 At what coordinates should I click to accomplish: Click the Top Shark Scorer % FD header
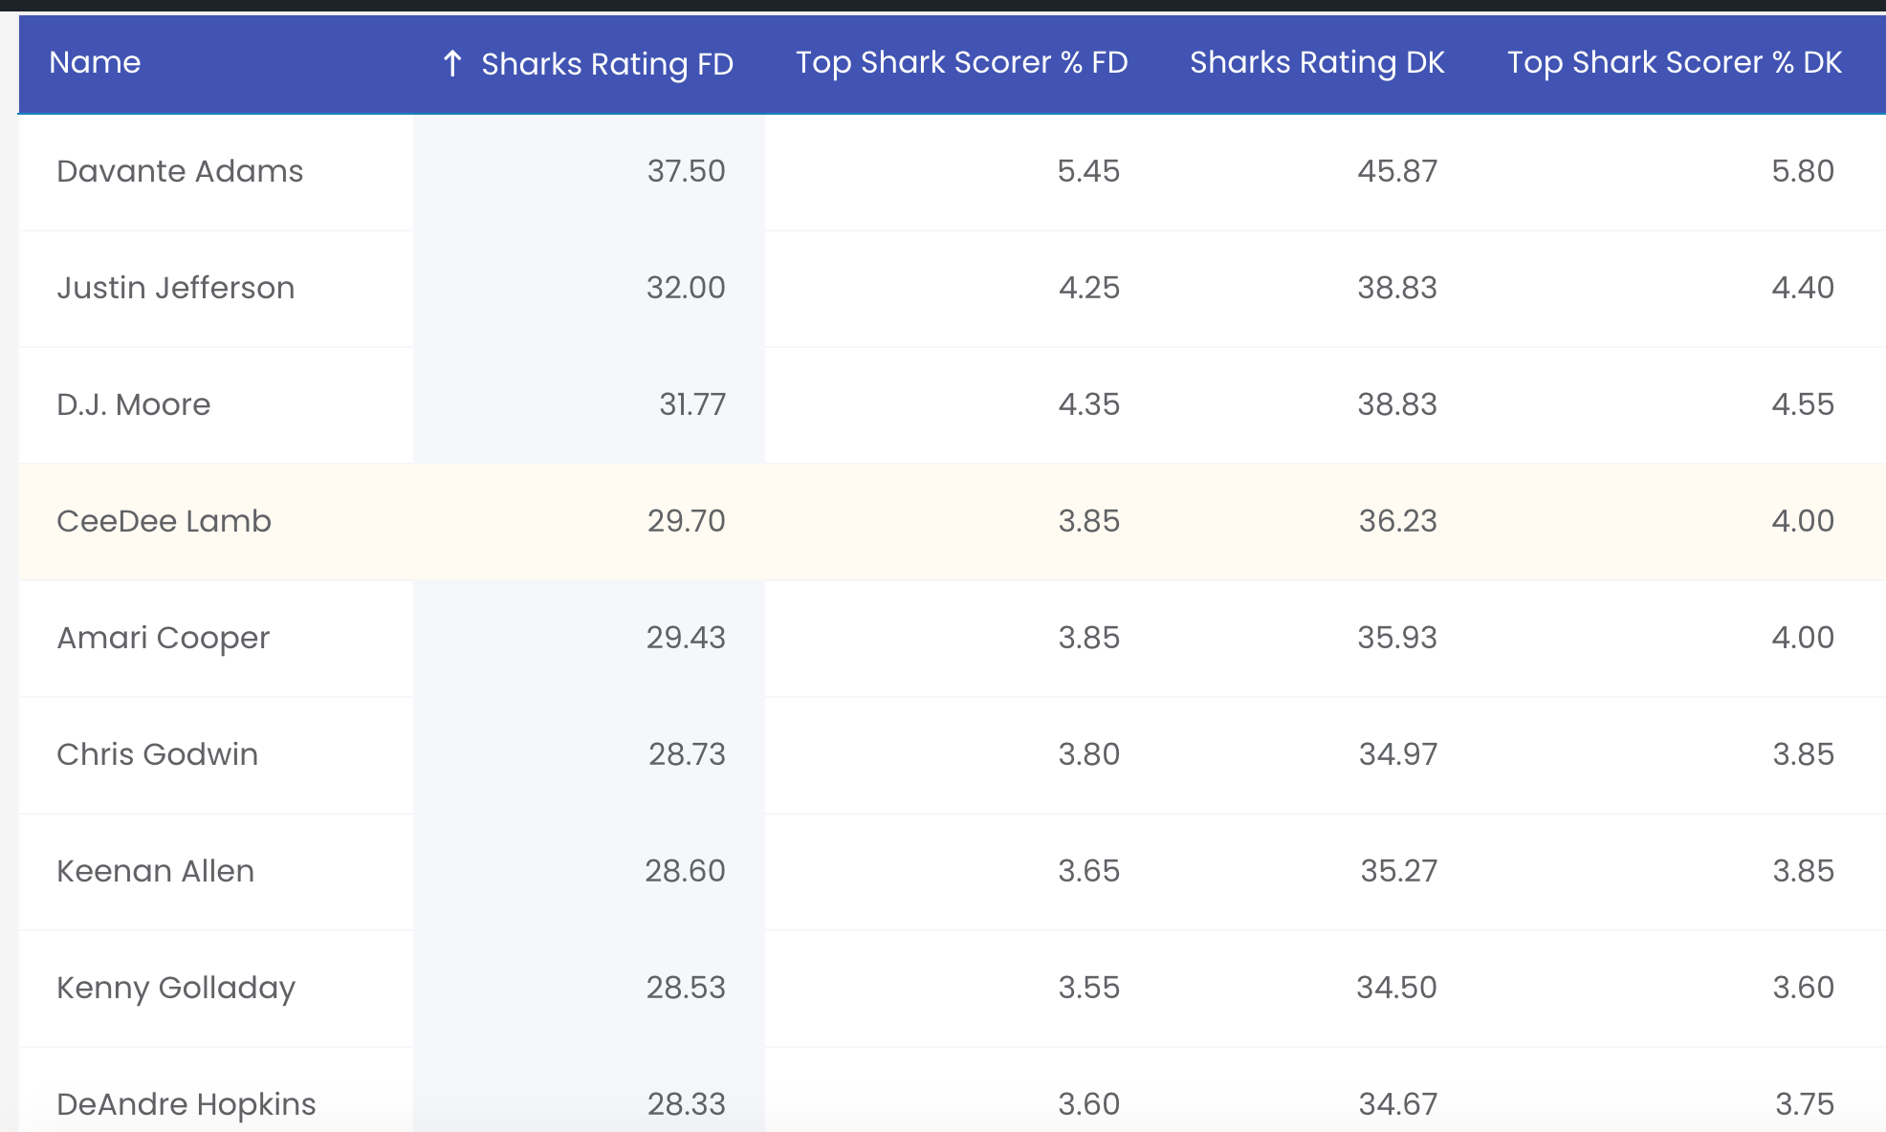tap(961, 63)
